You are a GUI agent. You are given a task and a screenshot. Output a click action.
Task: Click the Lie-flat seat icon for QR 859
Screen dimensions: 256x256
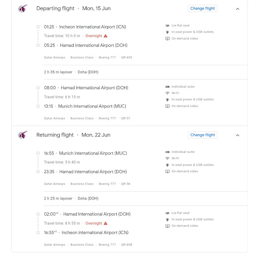(167, 26)
